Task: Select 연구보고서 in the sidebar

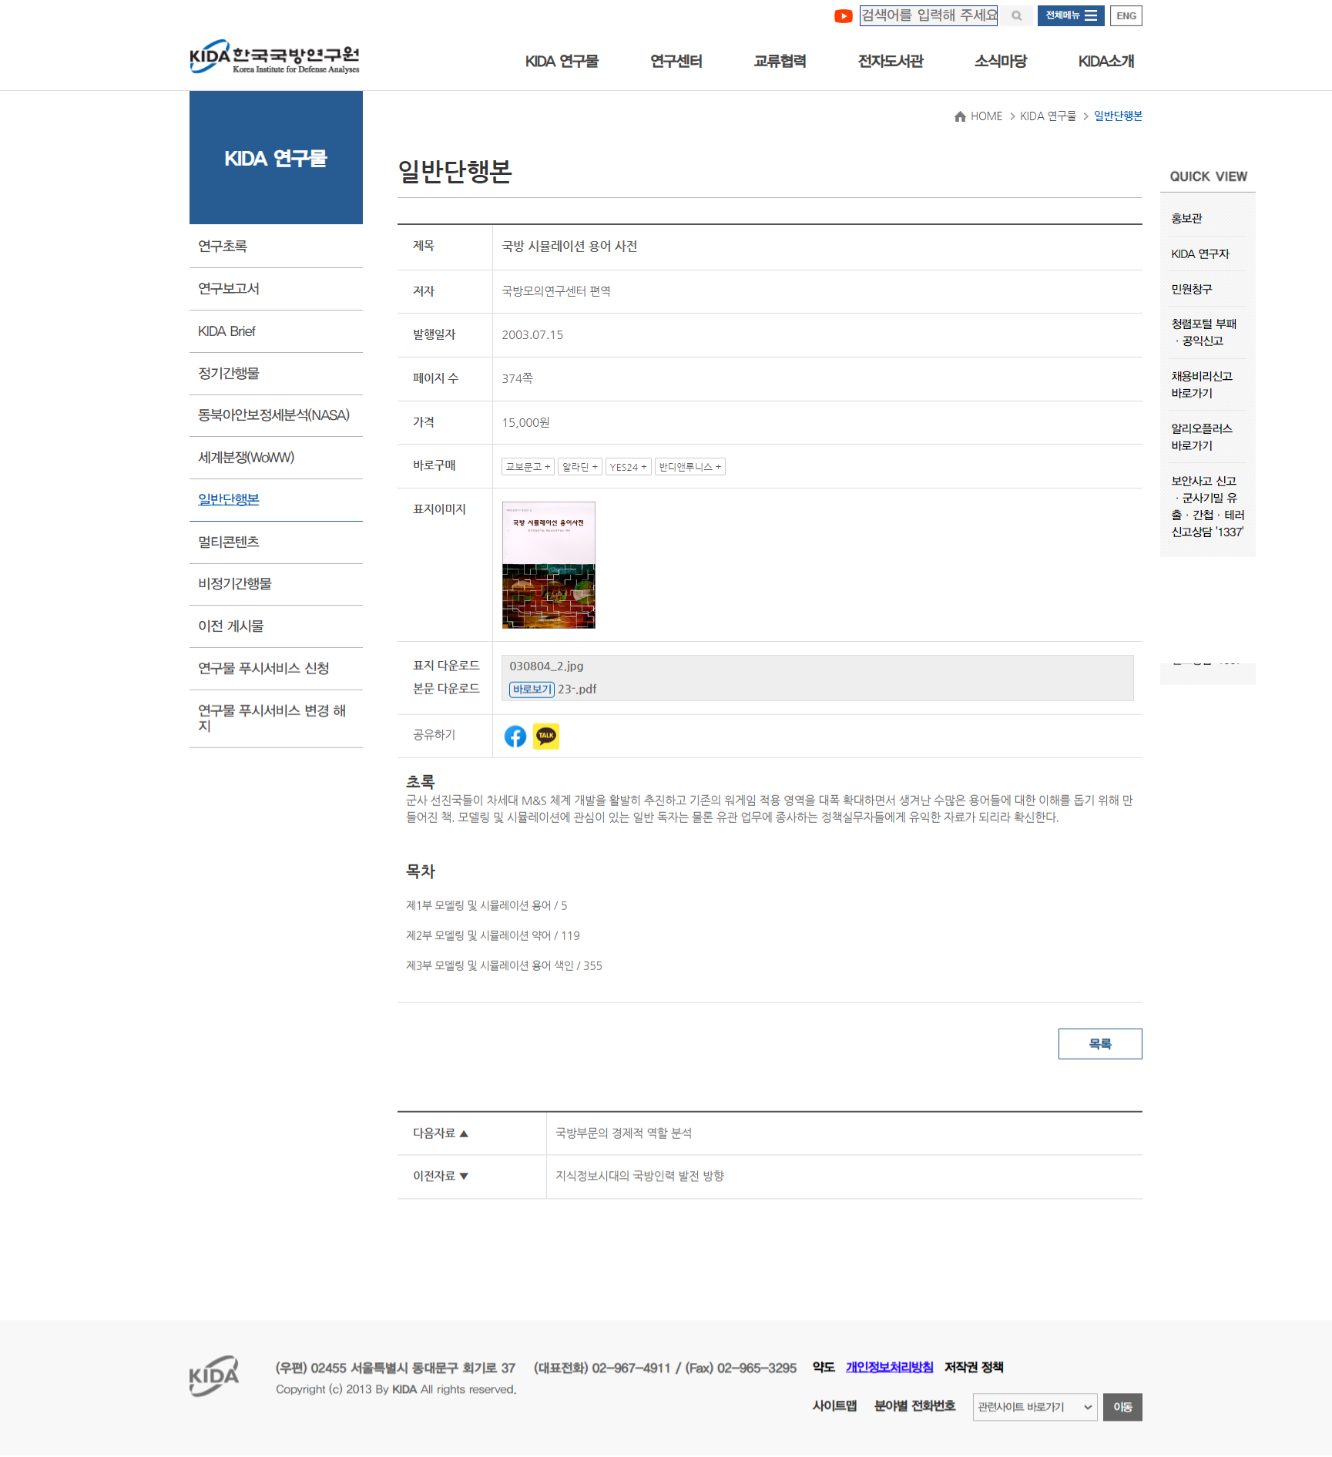Action: click(x=229, y=289)
